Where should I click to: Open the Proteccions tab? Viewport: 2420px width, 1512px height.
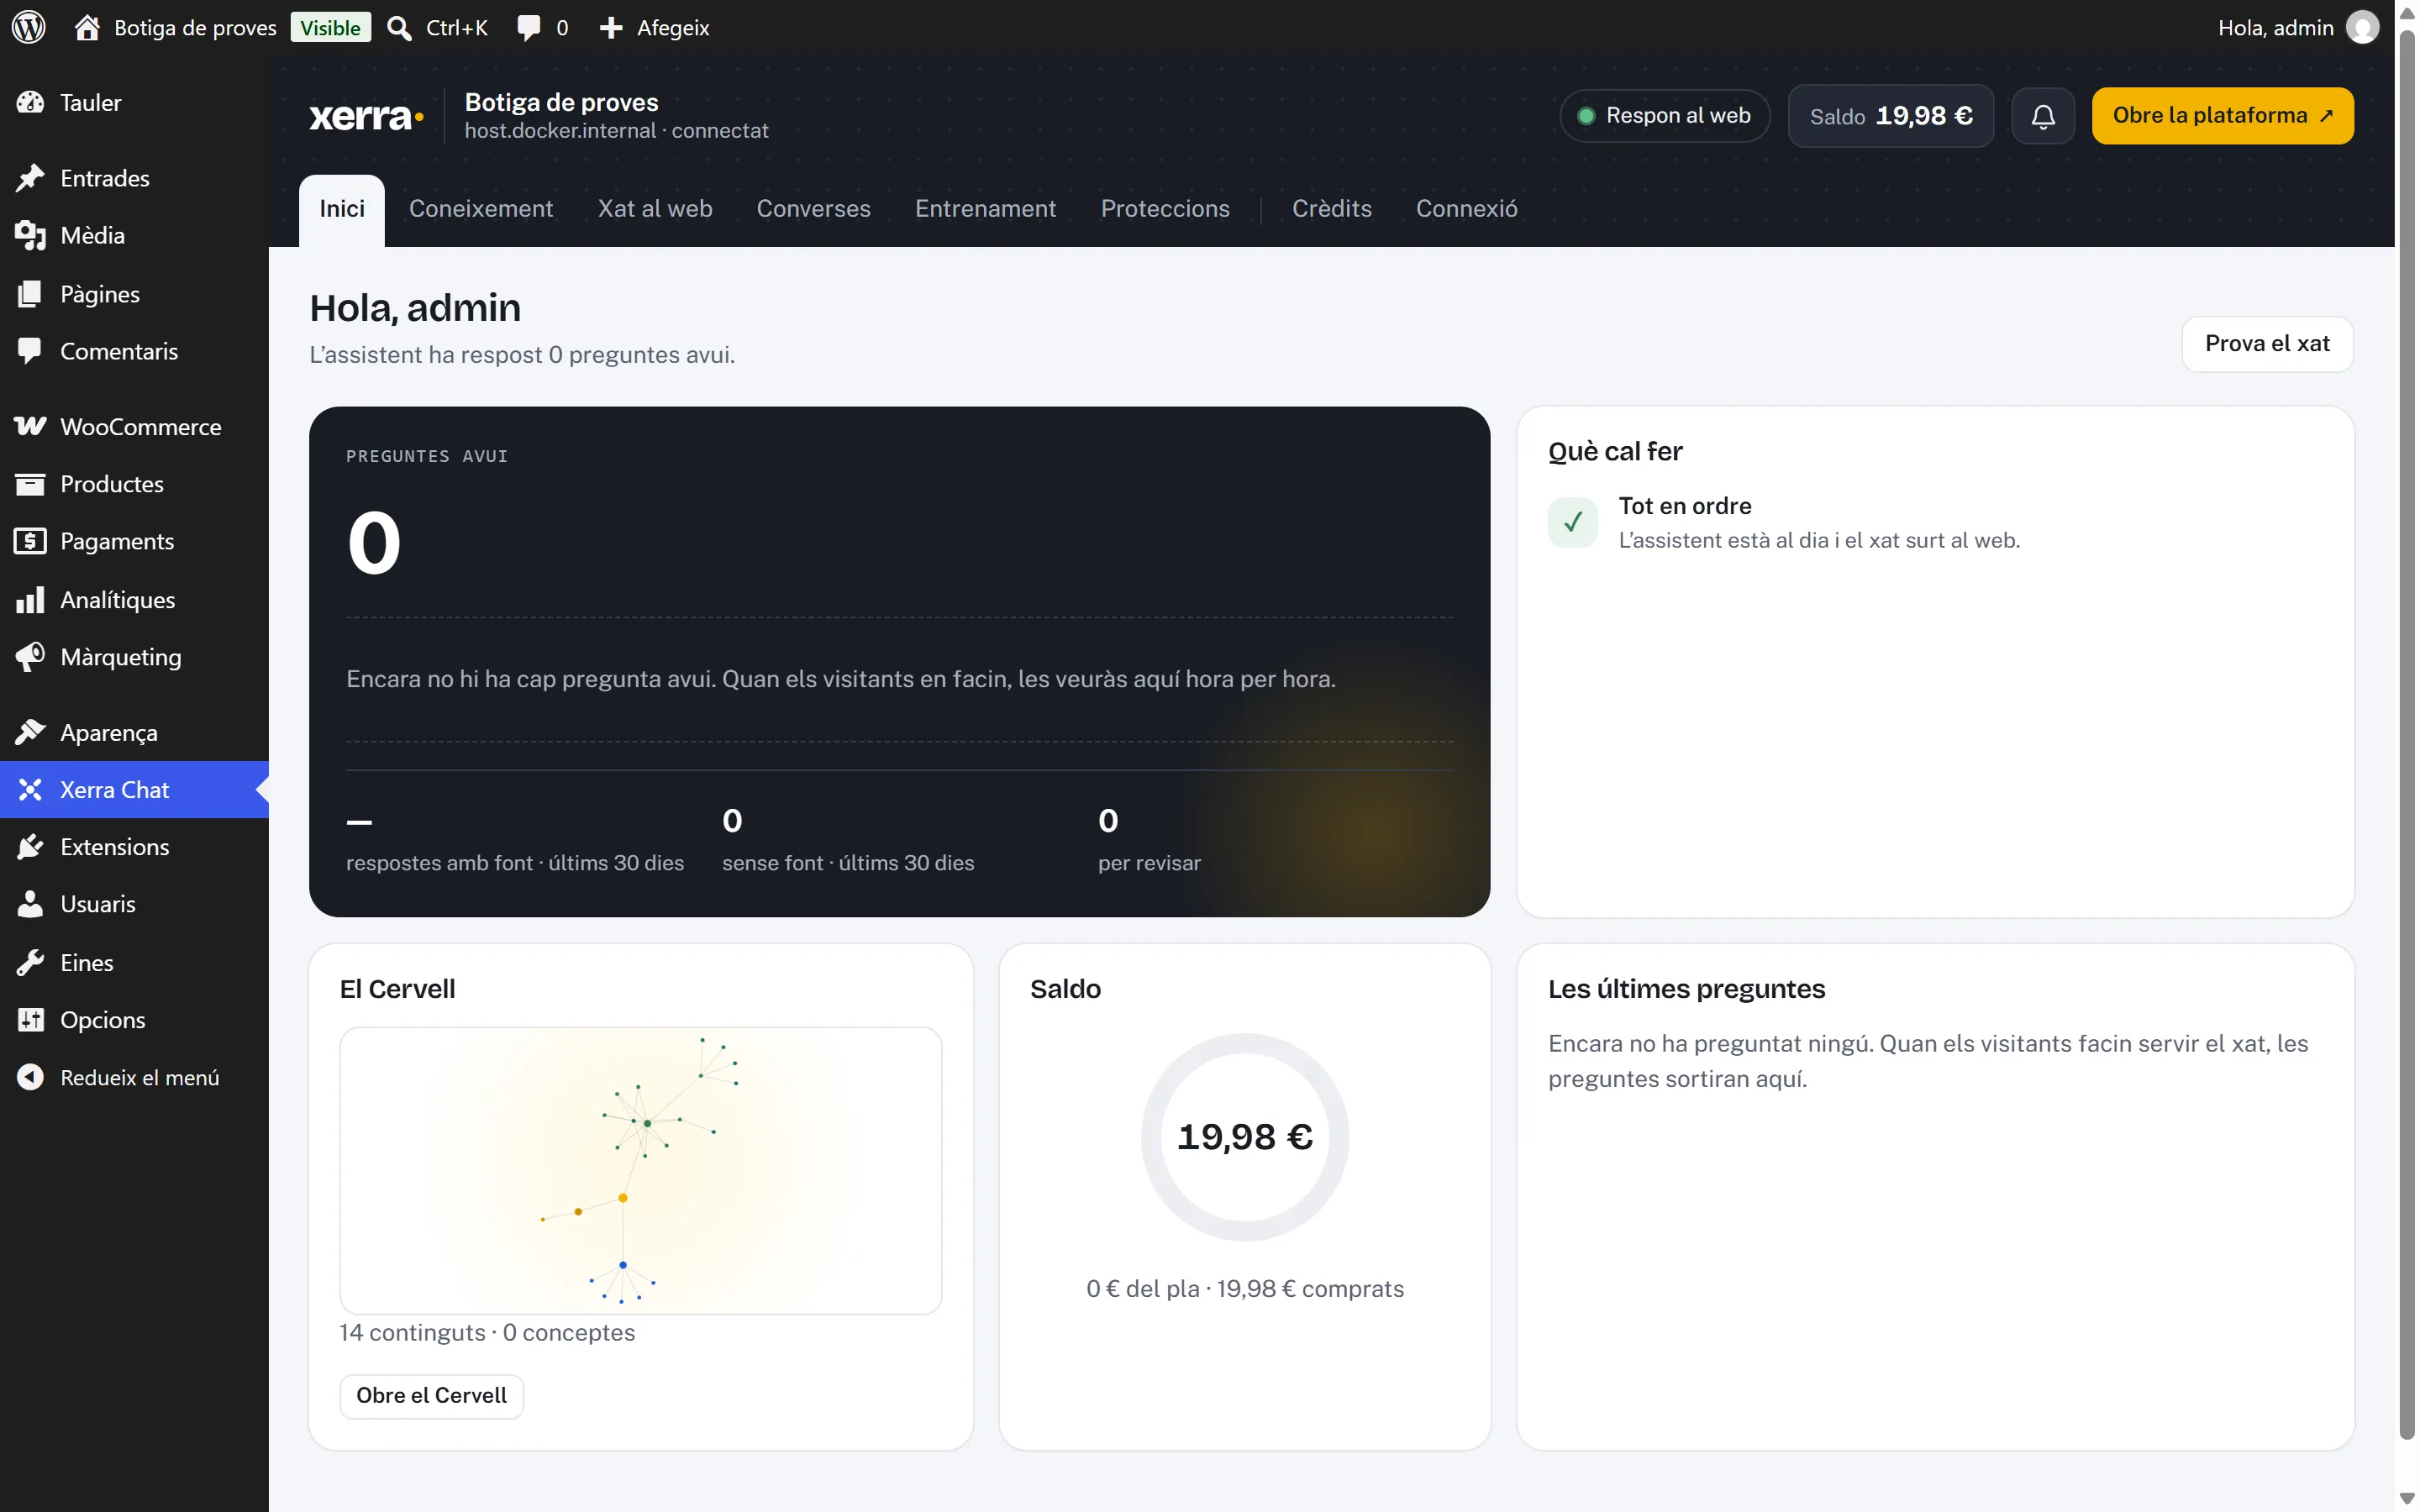(x=1165, y=208)
